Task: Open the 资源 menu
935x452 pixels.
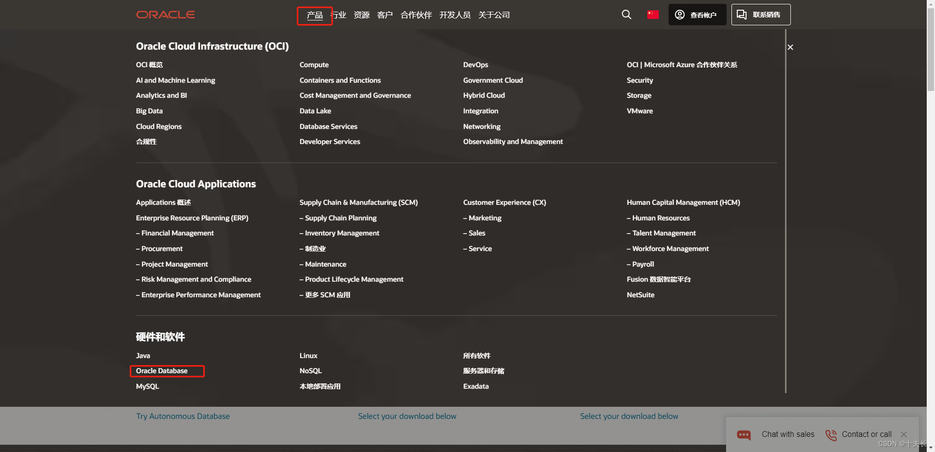Action: click(x=361, y=15)
